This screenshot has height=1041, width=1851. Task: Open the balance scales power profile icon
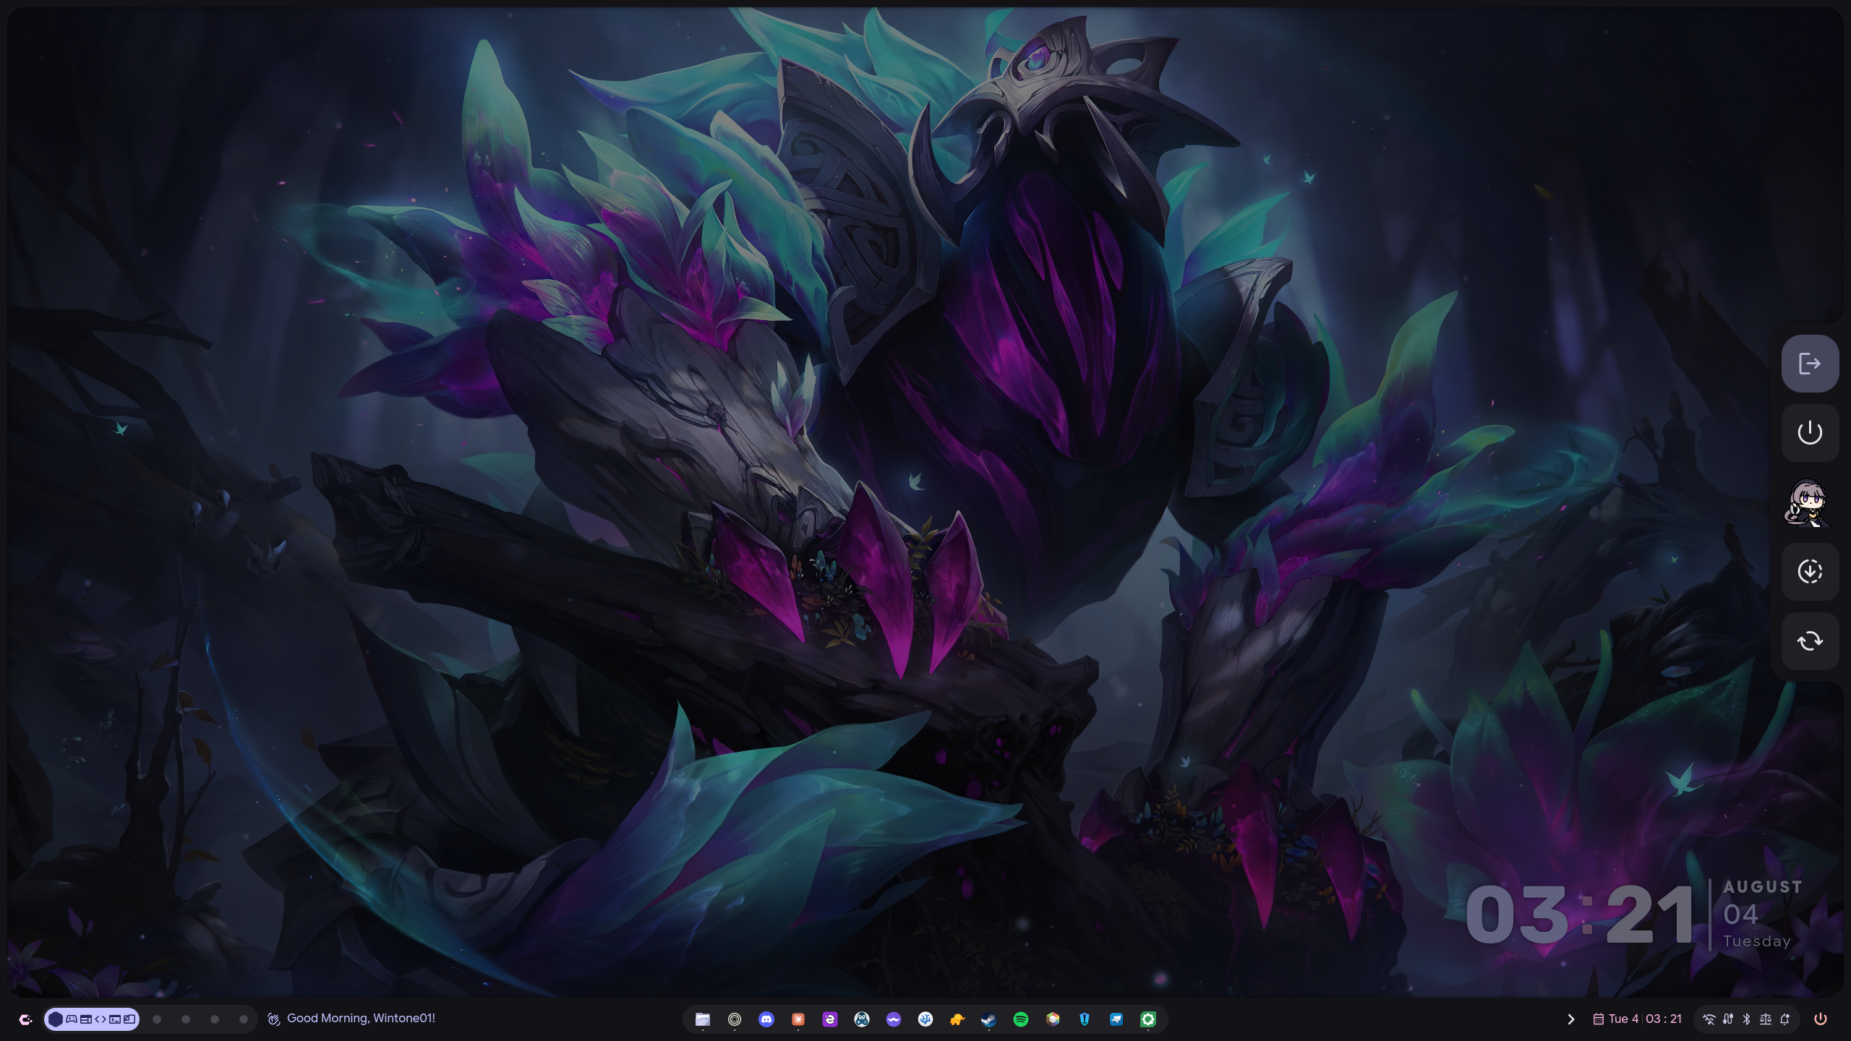[1766, 1019]
